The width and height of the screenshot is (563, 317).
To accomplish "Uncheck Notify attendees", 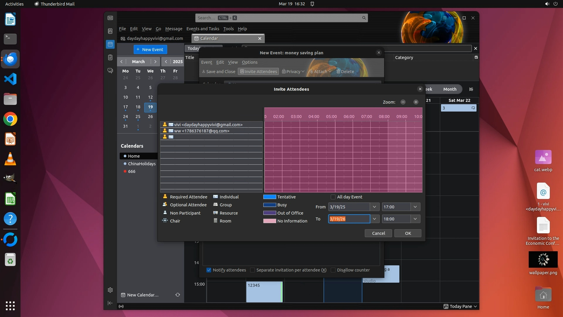I will coord(209,270).
